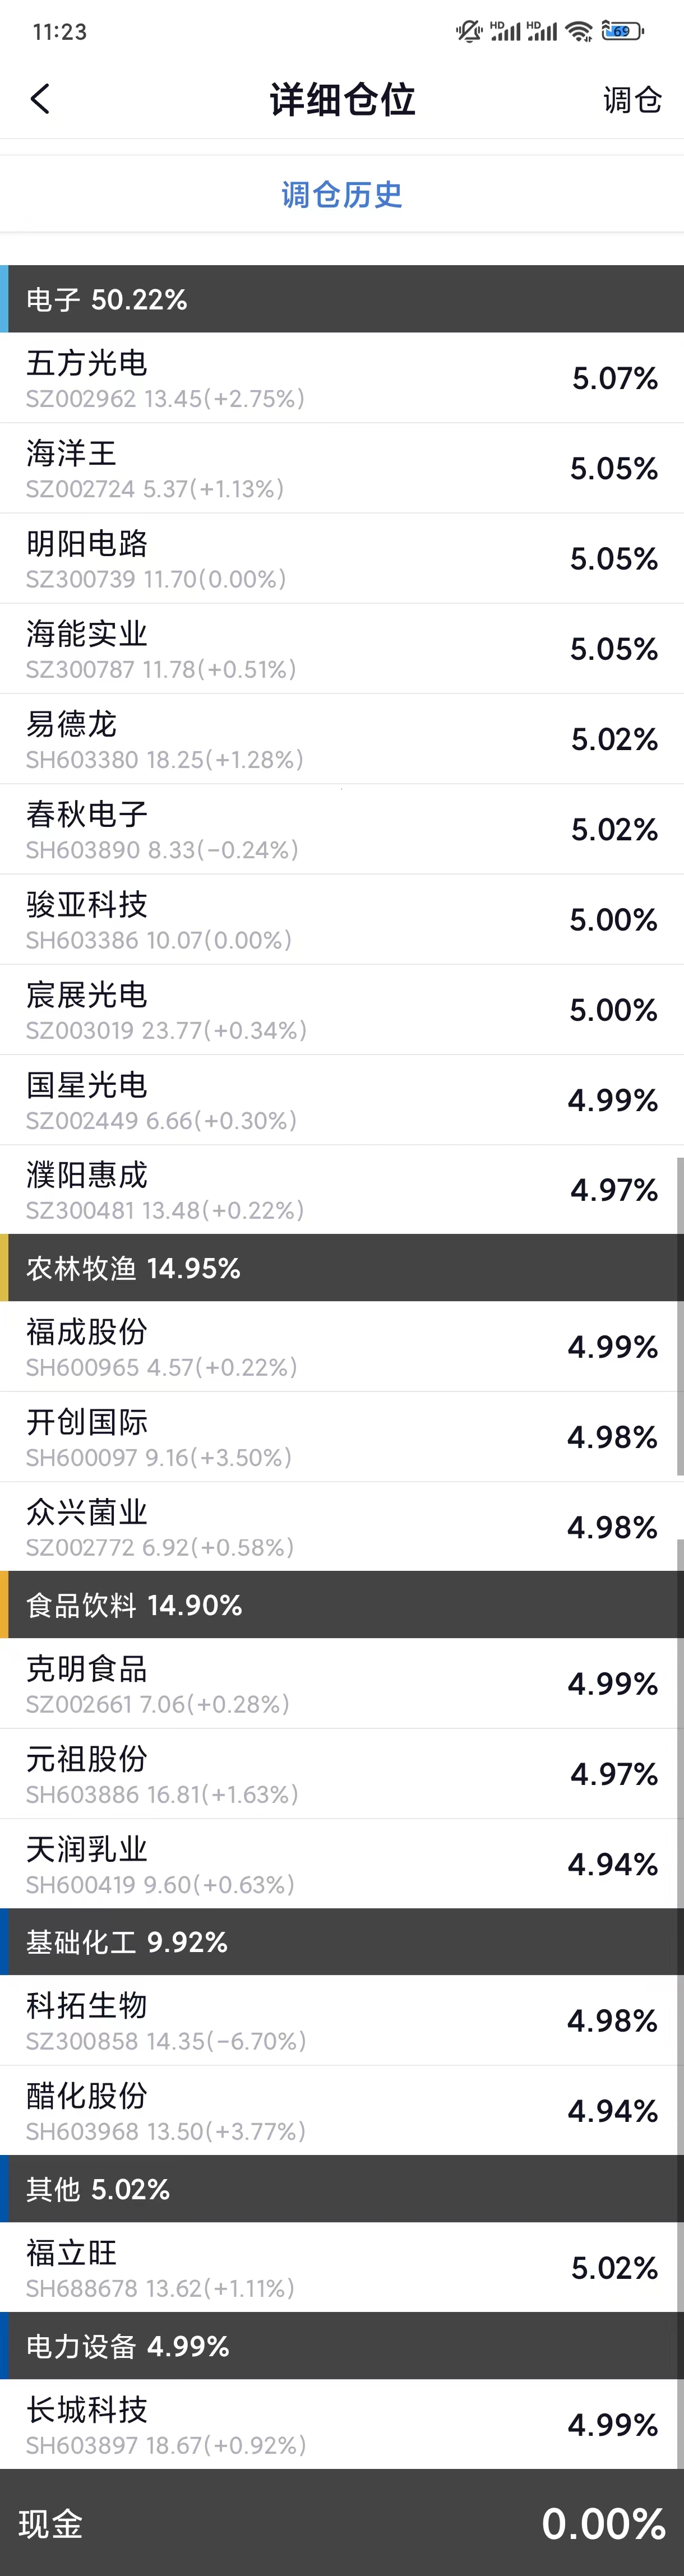The image size is (684, 2576).
Task: Open the 调仓 rebalance button
Action: pyautogui.click(x=632, y=100)
